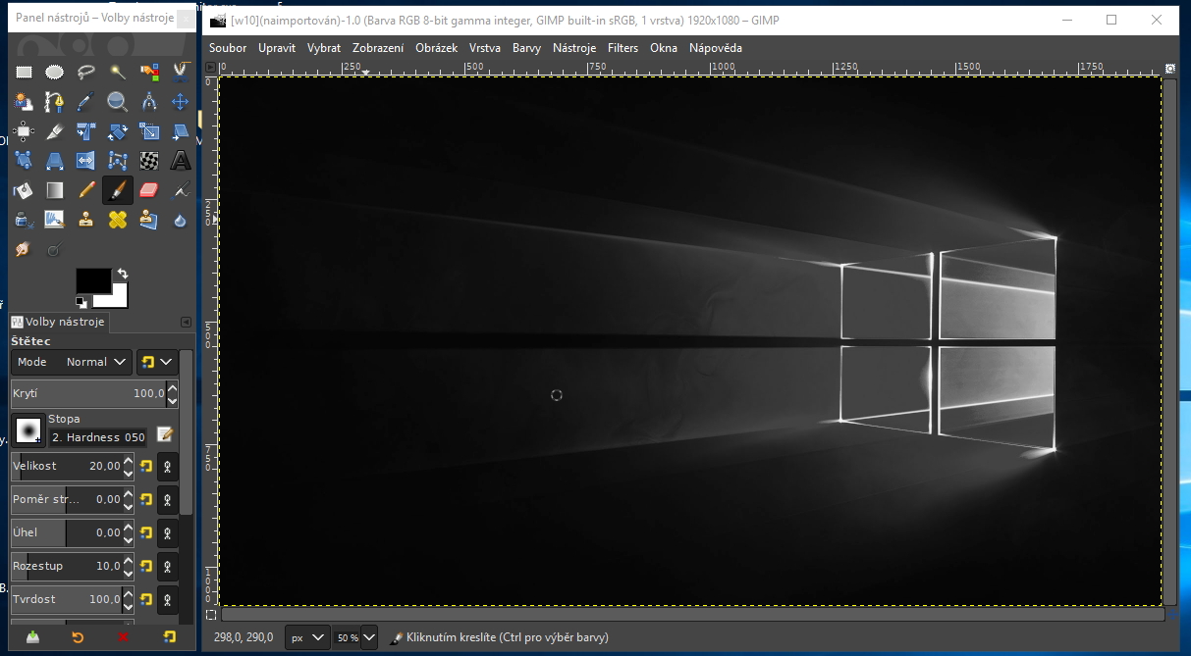Select the Crop knife tool
The height and width of the screenshot is (656, 1191).
(x=55, y=130)
